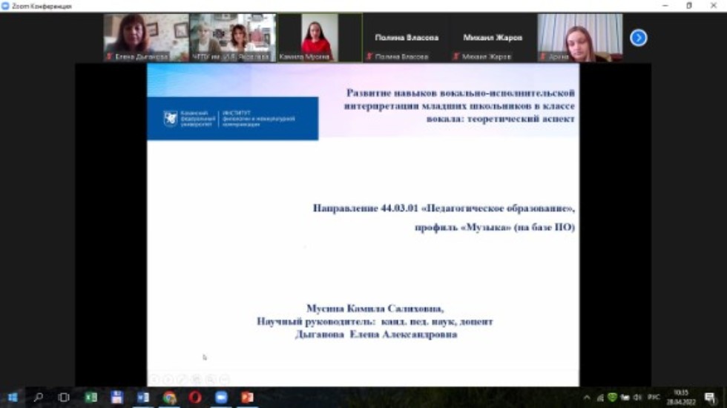Image resolution: width=727 pixels, height=408 pixels.
Task: Open the Windows notification center
Action: tap(710, 398)
